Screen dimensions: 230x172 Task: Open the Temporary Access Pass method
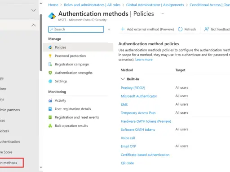click(138, 113)
